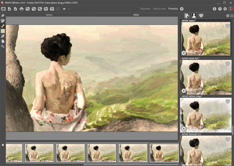This screenshot has height=166, width=234.
Task: Click the Print image icon
Action: coord(21,9)
